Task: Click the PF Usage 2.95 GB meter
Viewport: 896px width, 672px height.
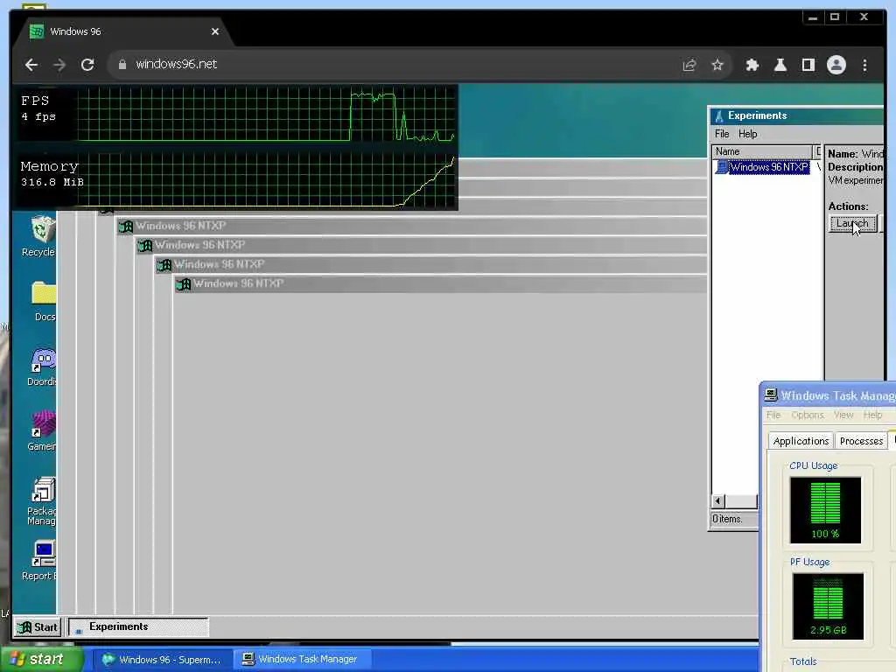Action: click(828, 606)
